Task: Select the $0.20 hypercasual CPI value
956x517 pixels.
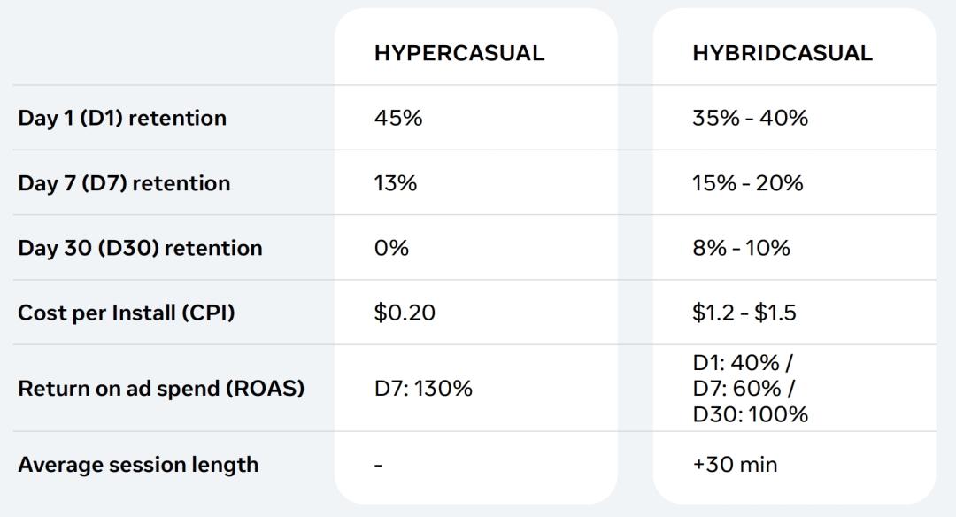Action: (405, 313)
